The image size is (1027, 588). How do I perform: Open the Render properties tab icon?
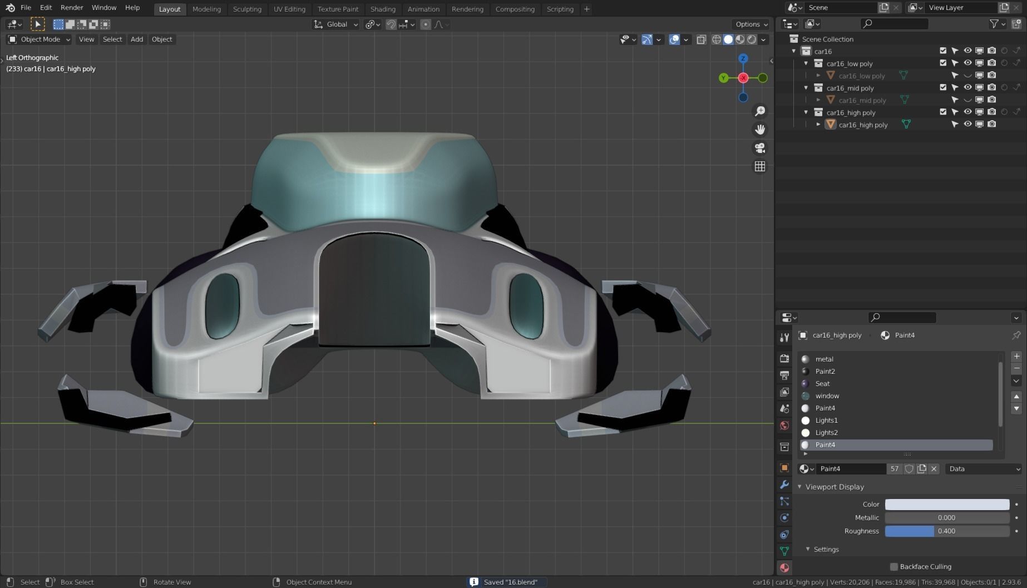pyautogui.click(x=784, y=359)
